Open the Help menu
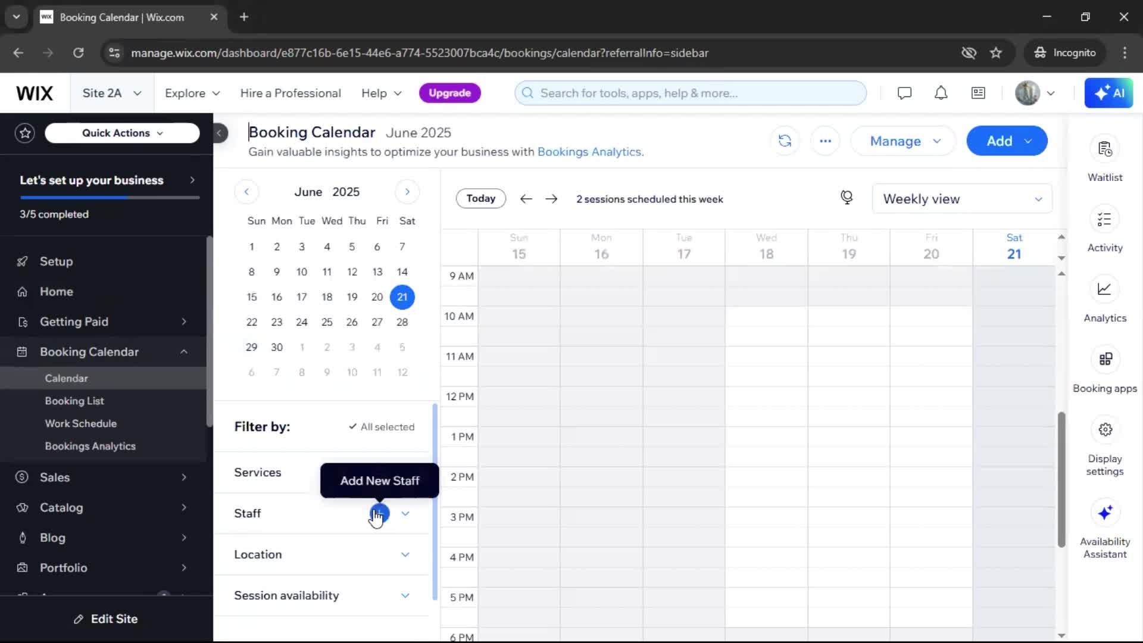Image resolution: width=1143 pixels, height=643 pixels. 382,93
